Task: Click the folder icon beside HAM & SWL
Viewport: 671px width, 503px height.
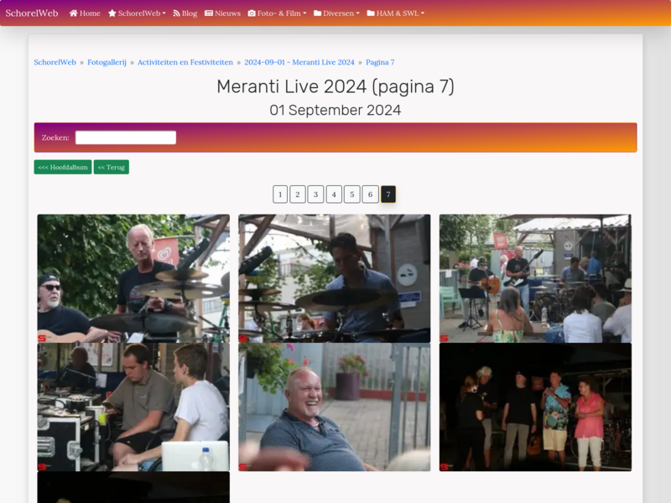Action: tap(371, 13)
